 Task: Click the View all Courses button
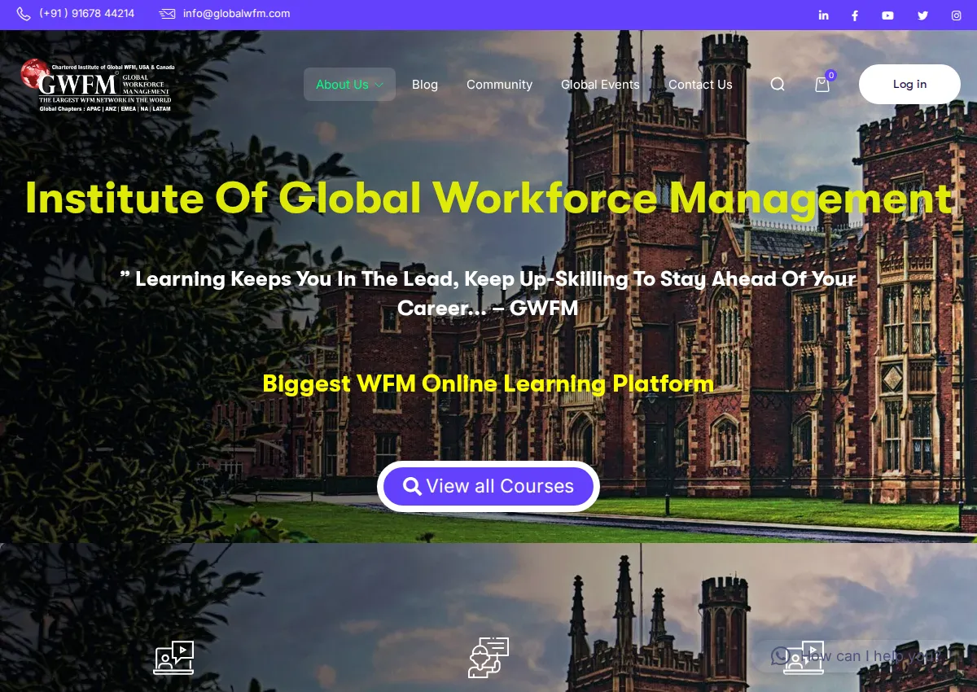(488, 486)
